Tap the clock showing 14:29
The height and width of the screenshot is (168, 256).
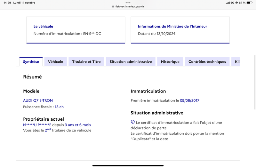[x=7, y=3]
